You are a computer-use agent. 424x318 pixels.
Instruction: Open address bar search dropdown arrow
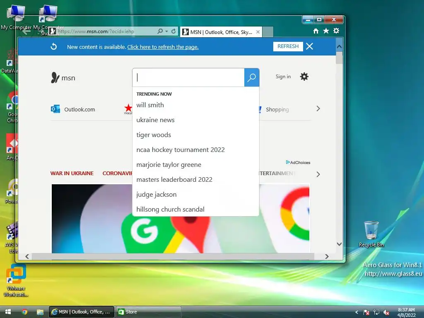coord(166,31)
